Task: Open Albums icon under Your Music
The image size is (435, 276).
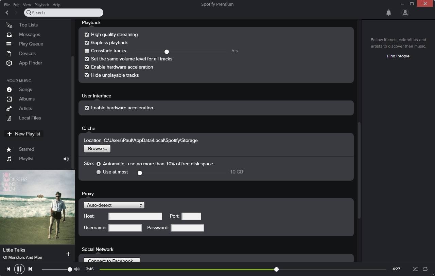Action: coord(9,99)
